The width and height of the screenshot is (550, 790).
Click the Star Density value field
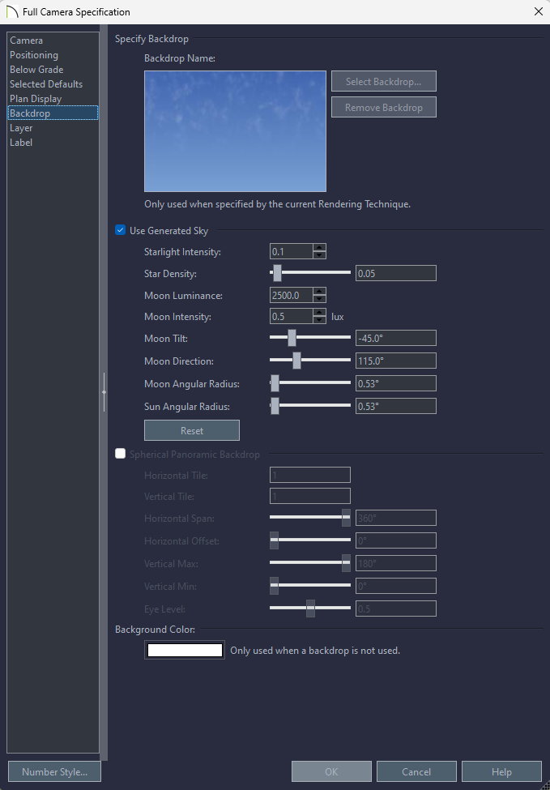(395, 273)
